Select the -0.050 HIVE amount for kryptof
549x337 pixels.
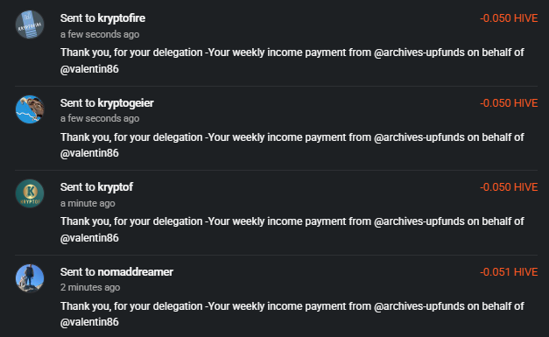509,187
